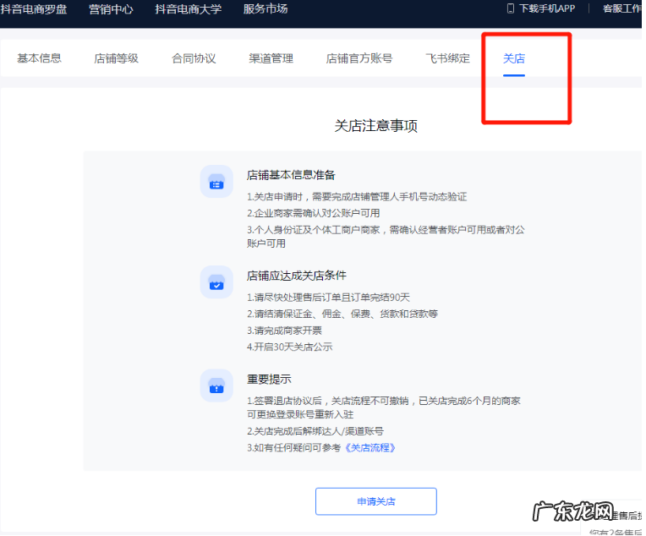Click text 2.请结清保证金、佣金、保费、货款和贷款等
The width and height of the screenshot is (646, 536).
pos(342,314)
